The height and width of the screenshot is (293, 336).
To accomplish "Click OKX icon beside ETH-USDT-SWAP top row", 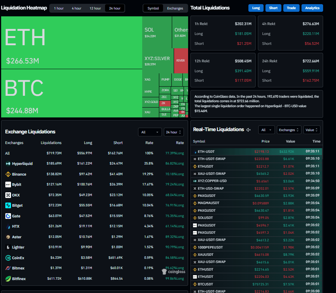I will click(195, 159).
